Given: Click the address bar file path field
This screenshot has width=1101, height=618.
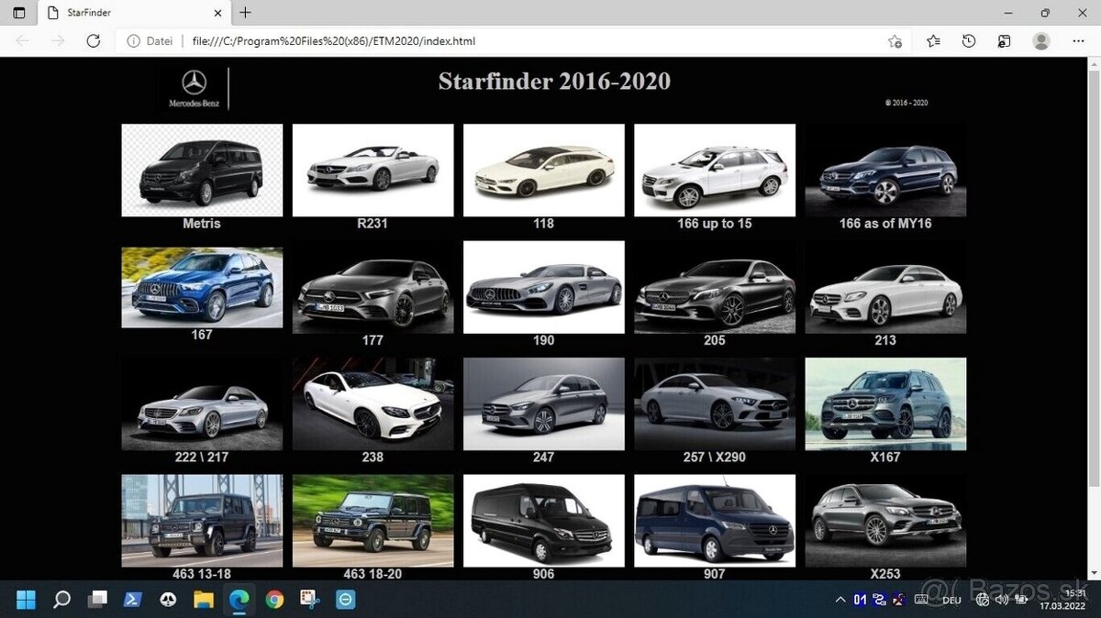Looking at the screenshot, I should click(x=367, y=41).
